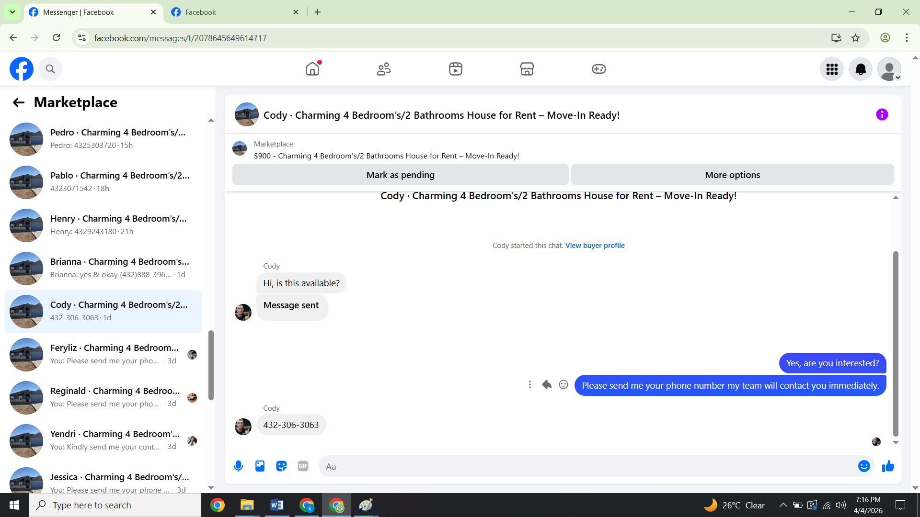The image size is (920, 517).
Task: Send a thumbs-up like
Action: click(888, 466)
